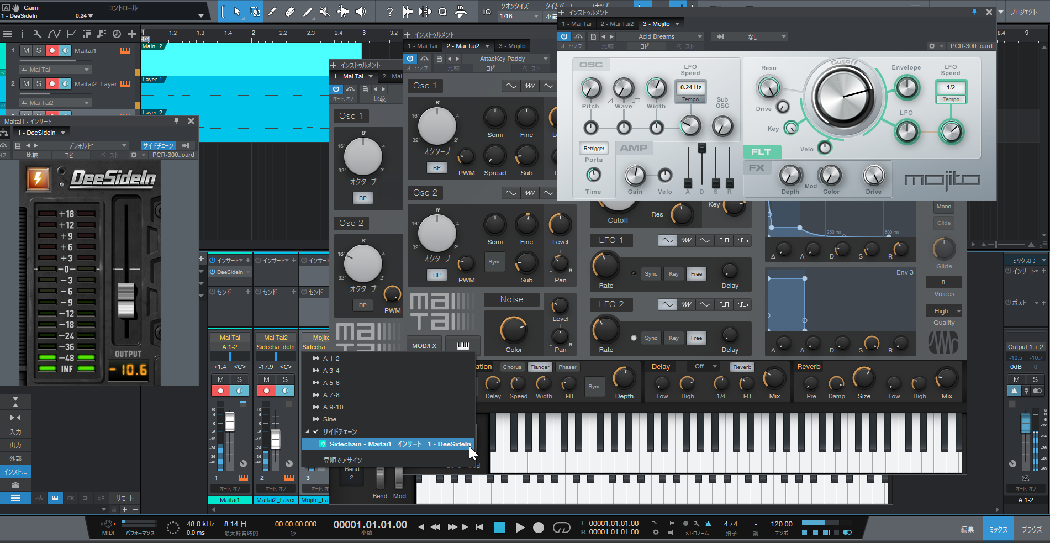Toggle the Mojito plugin power button
Viewport: 1050px width, 543px height.
tap(564, 36)
